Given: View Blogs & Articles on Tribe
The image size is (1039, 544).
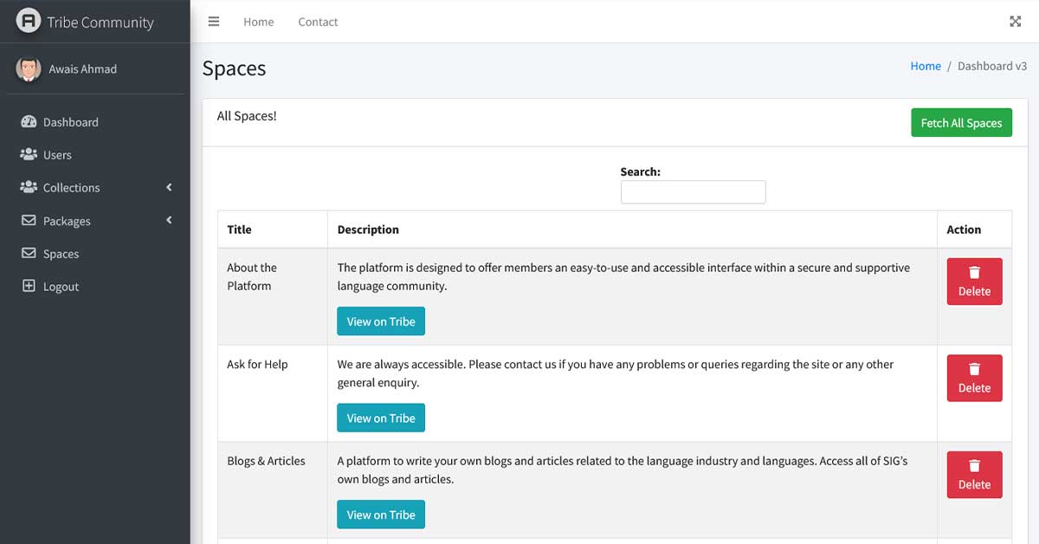Looking at the screenshot, I should pyautogui.click(x=381, y=515).
